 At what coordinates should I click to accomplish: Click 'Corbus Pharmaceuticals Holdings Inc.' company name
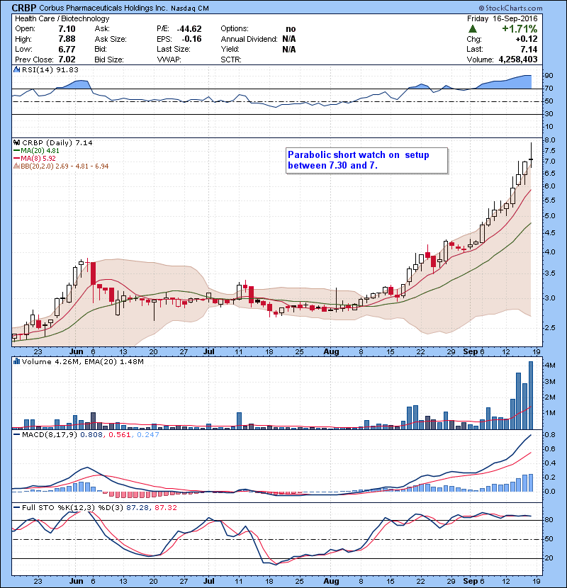click(x=103, y=9)
